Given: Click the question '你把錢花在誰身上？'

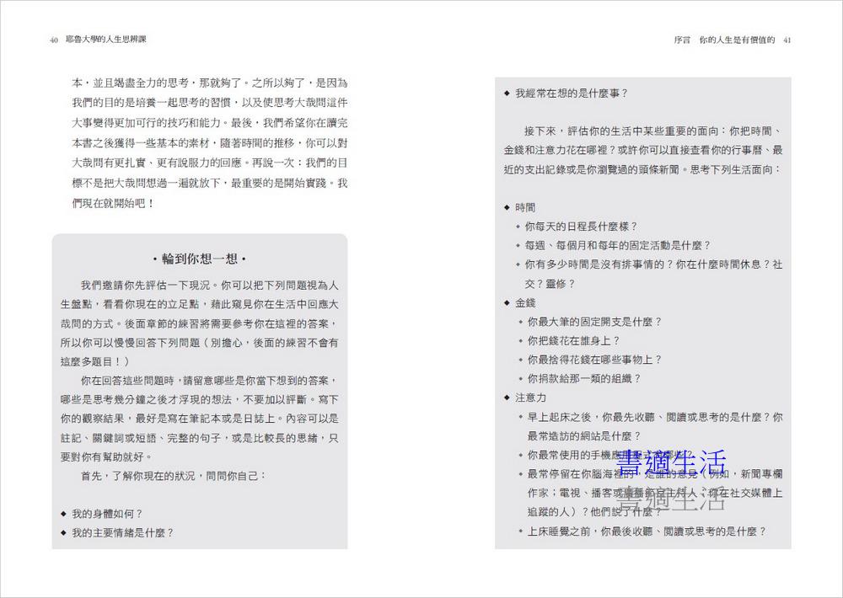Looking at the screenshot, I should tap(573, 340).
